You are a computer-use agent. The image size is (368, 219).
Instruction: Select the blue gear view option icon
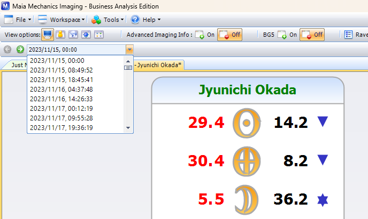86,35
